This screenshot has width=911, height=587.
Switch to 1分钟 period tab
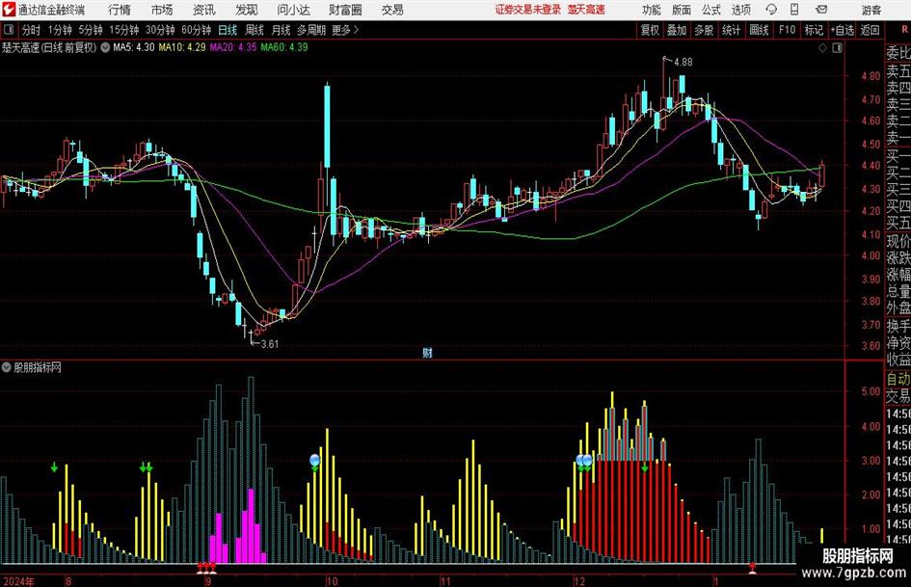tap(59, 30)
